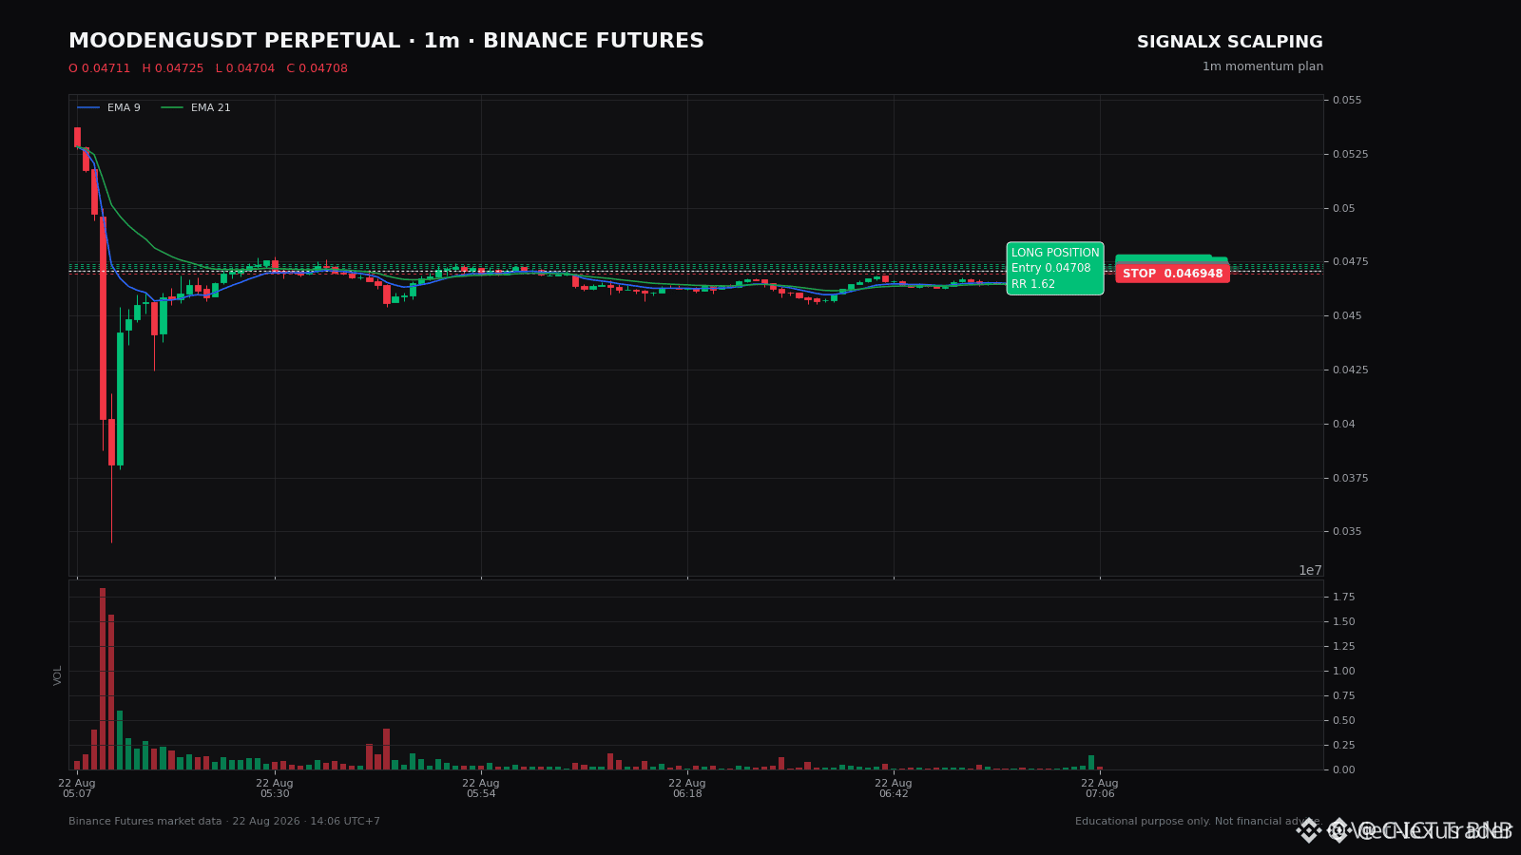This screenshot has height=855, width=1521.
Task: Click the 0.04 price axis label
Action: pyautogui.click(x=1345, y=425)
